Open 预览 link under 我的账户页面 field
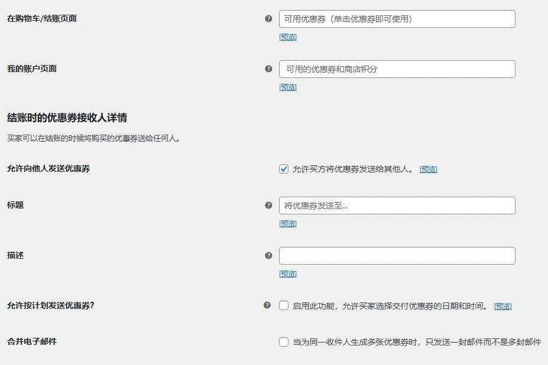This screenshot has width=548, height=365. point(287,87)
